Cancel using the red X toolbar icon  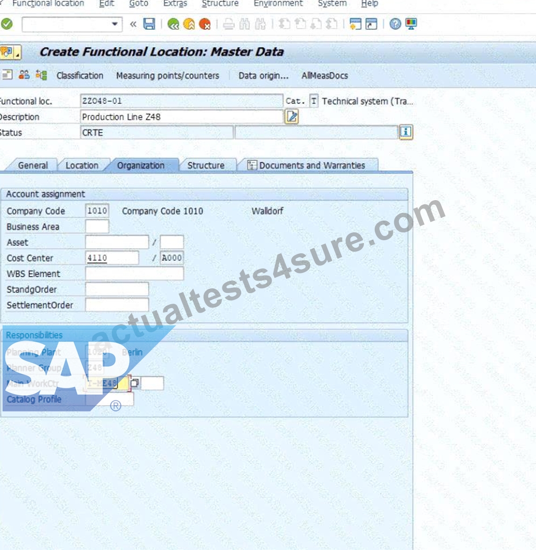point(205,24)
